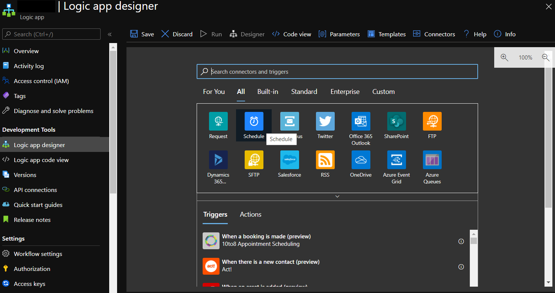Choose the SharePoint connector icon

click(397, 121)
